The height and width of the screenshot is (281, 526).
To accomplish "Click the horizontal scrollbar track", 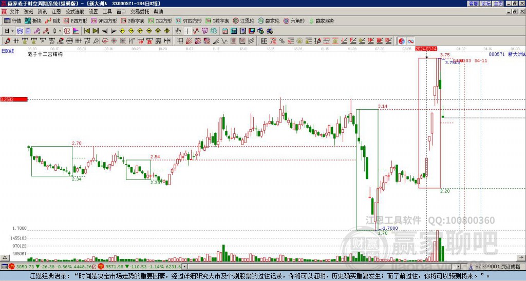I will coord(322,267).
